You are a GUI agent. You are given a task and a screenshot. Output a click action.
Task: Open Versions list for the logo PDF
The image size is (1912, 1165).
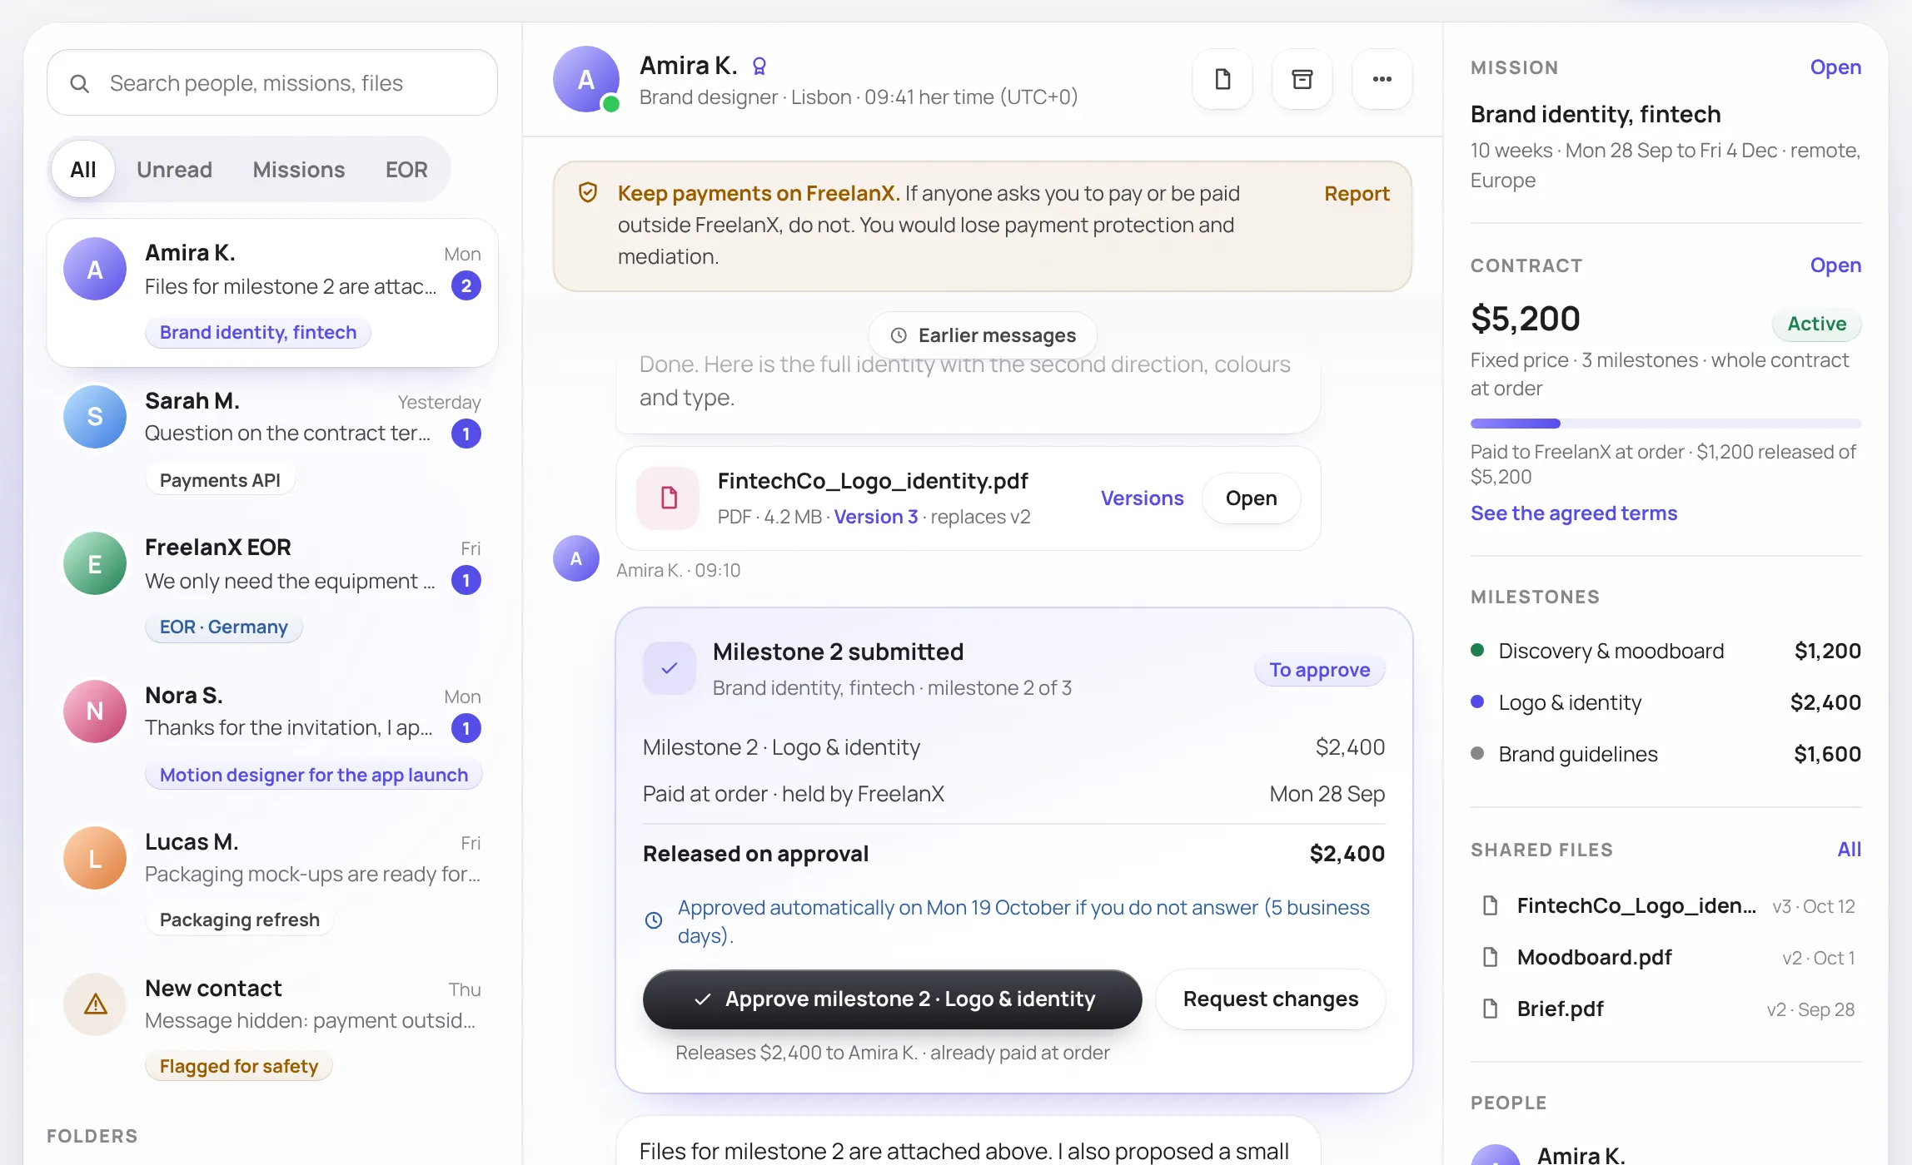pos(1142,498)
